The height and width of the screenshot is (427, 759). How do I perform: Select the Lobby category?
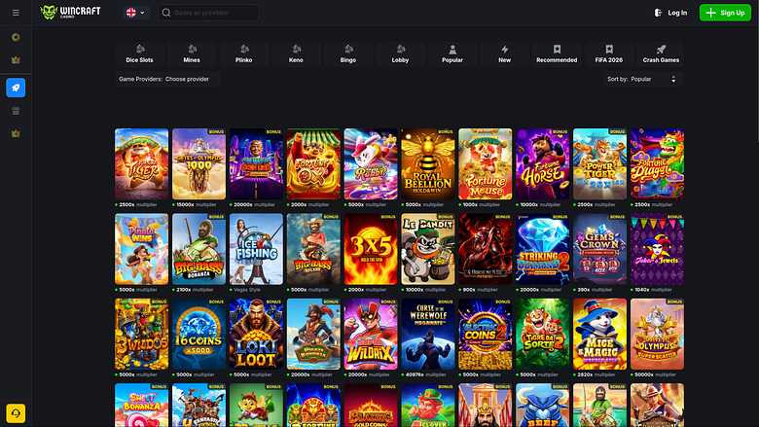click(400, 53)
